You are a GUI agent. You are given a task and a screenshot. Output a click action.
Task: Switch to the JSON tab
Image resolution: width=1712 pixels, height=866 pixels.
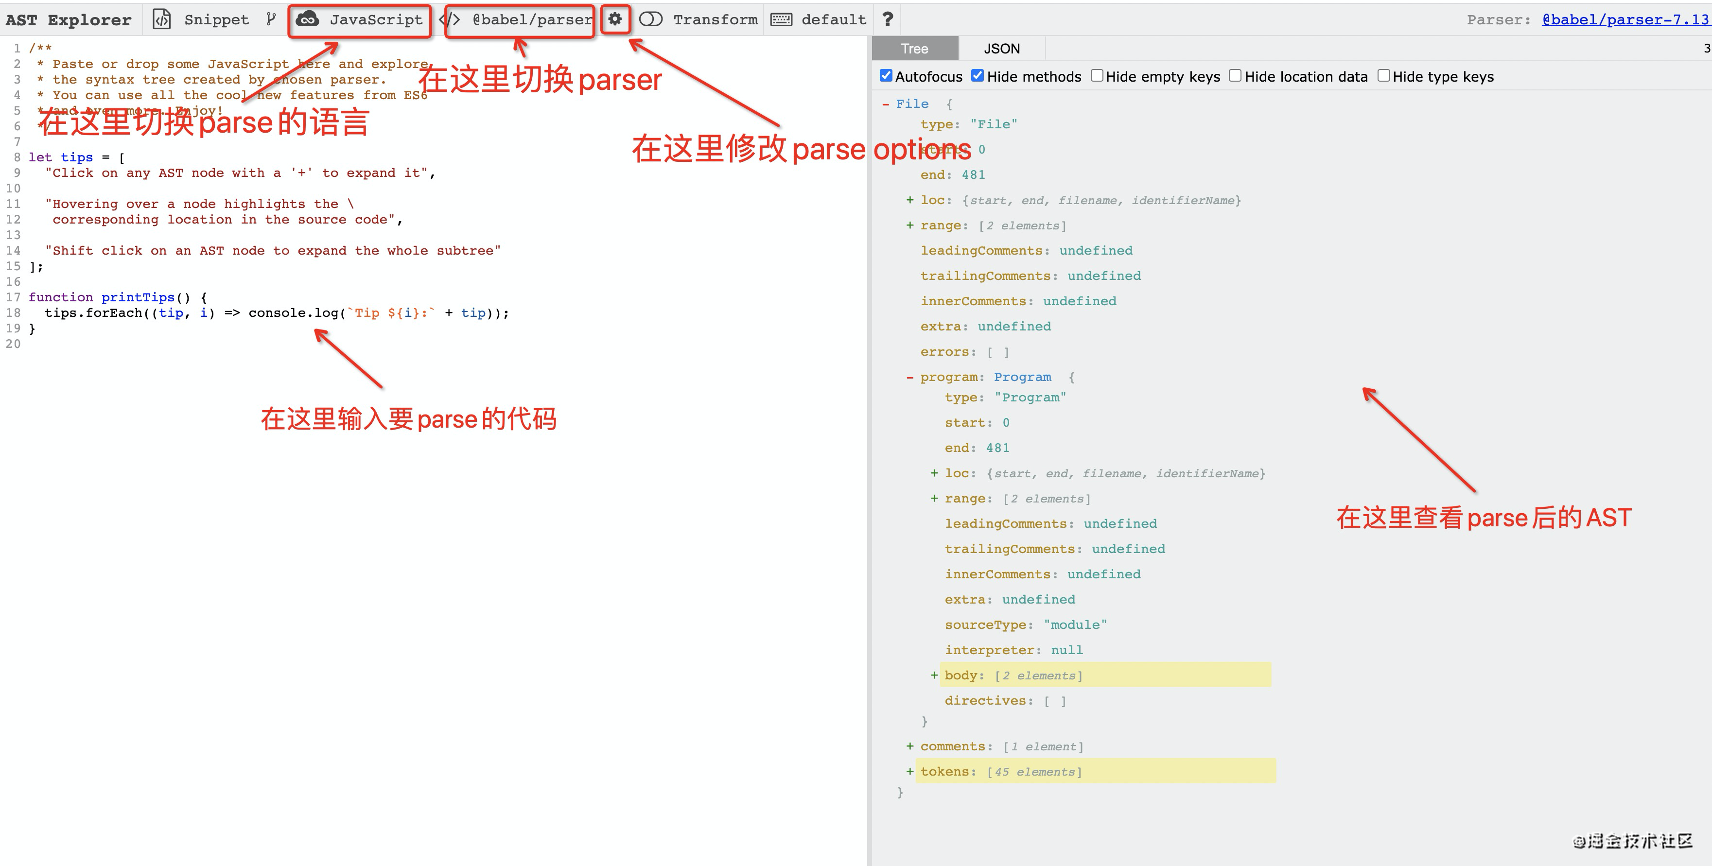point(1001,49)
